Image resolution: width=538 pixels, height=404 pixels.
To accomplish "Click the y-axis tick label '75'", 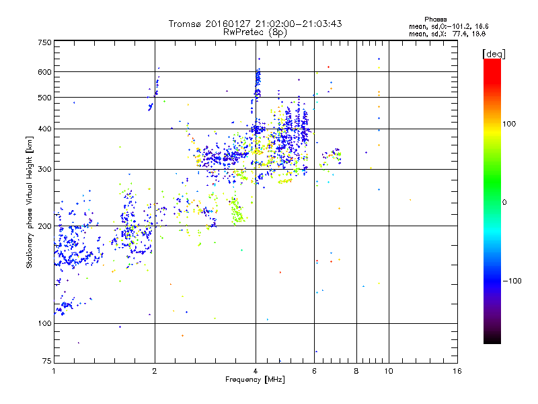I will [47, 361].
